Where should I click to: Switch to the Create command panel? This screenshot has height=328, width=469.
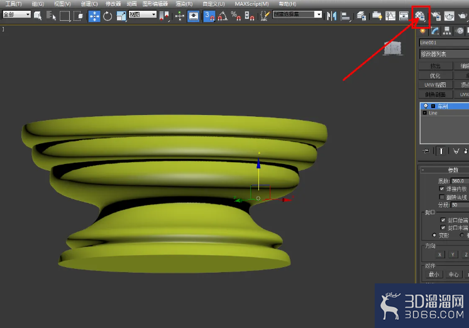click(422, 31)
